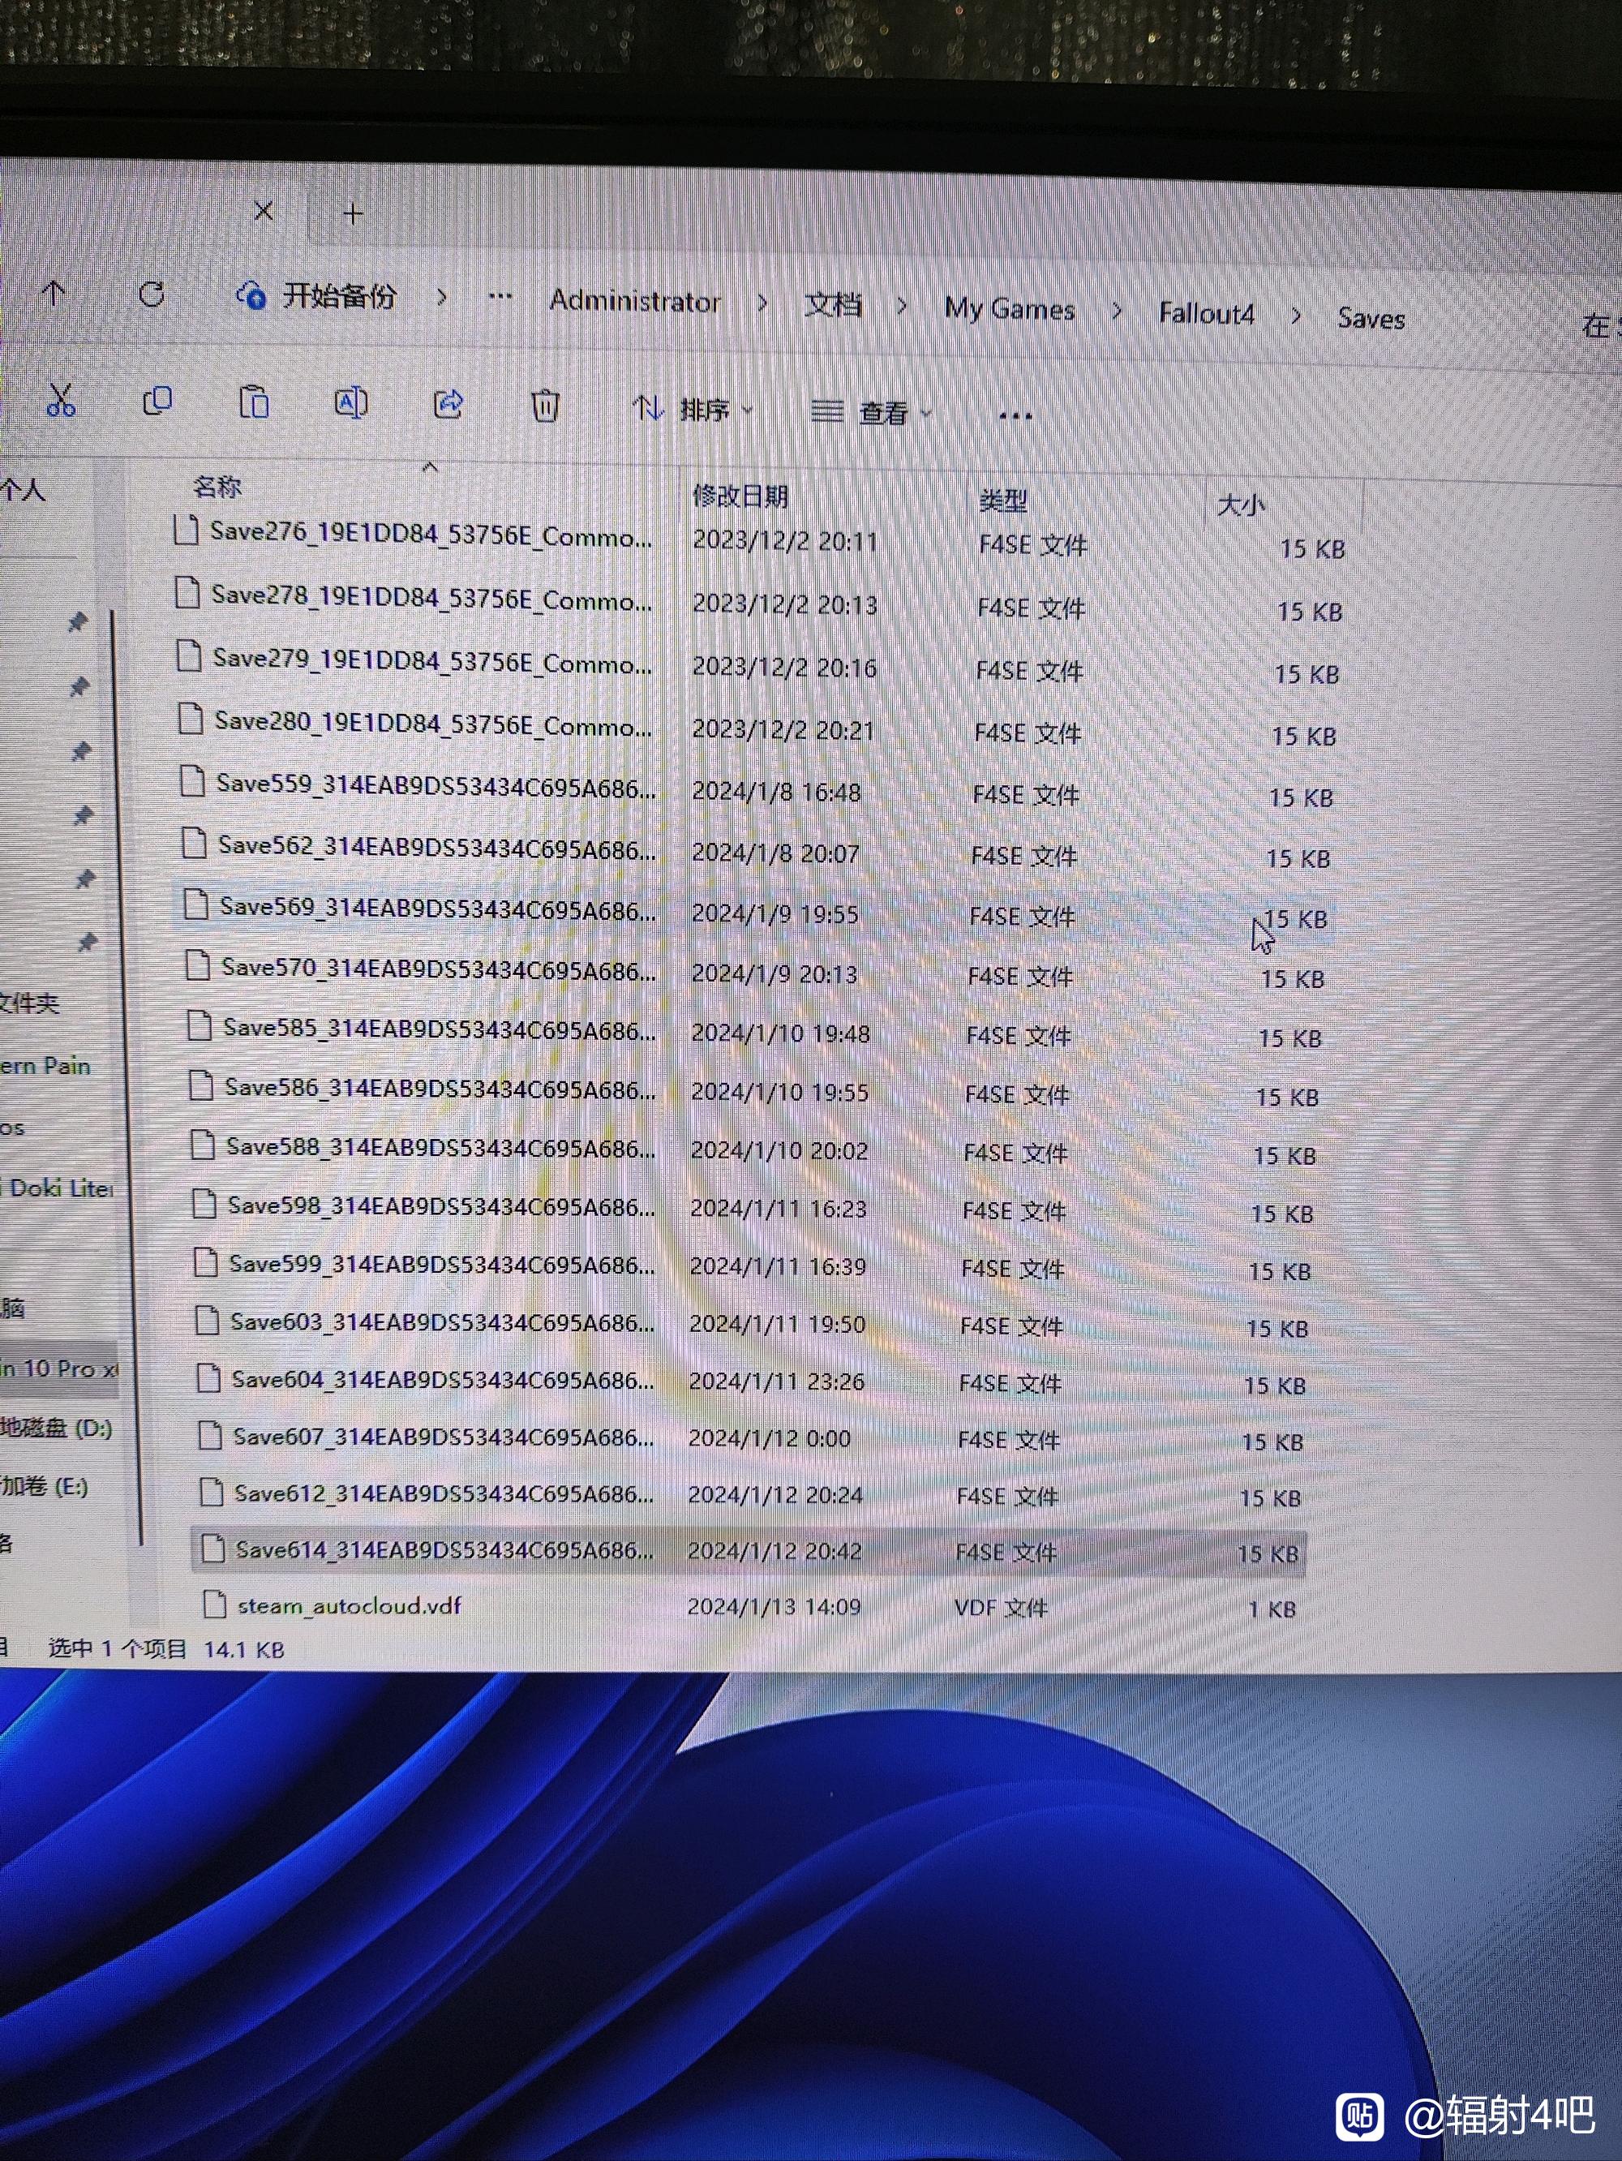
Task: Go to Administrator in breadcrumb path
Action: tap(635, 301)
